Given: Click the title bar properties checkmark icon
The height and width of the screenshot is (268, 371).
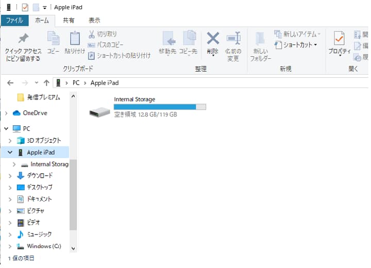Looking at the screenshot, I should click(25, 7).
